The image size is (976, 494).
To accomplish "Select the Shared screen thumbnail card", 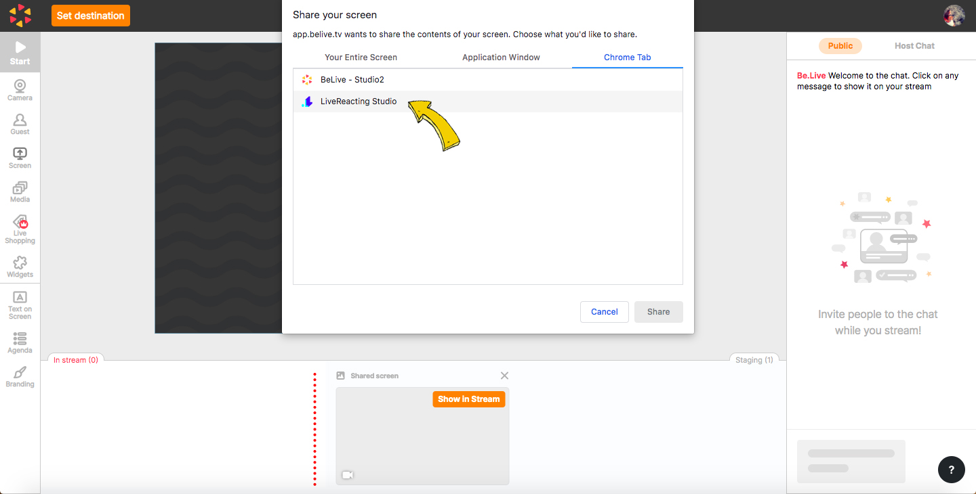I will 422,436.
